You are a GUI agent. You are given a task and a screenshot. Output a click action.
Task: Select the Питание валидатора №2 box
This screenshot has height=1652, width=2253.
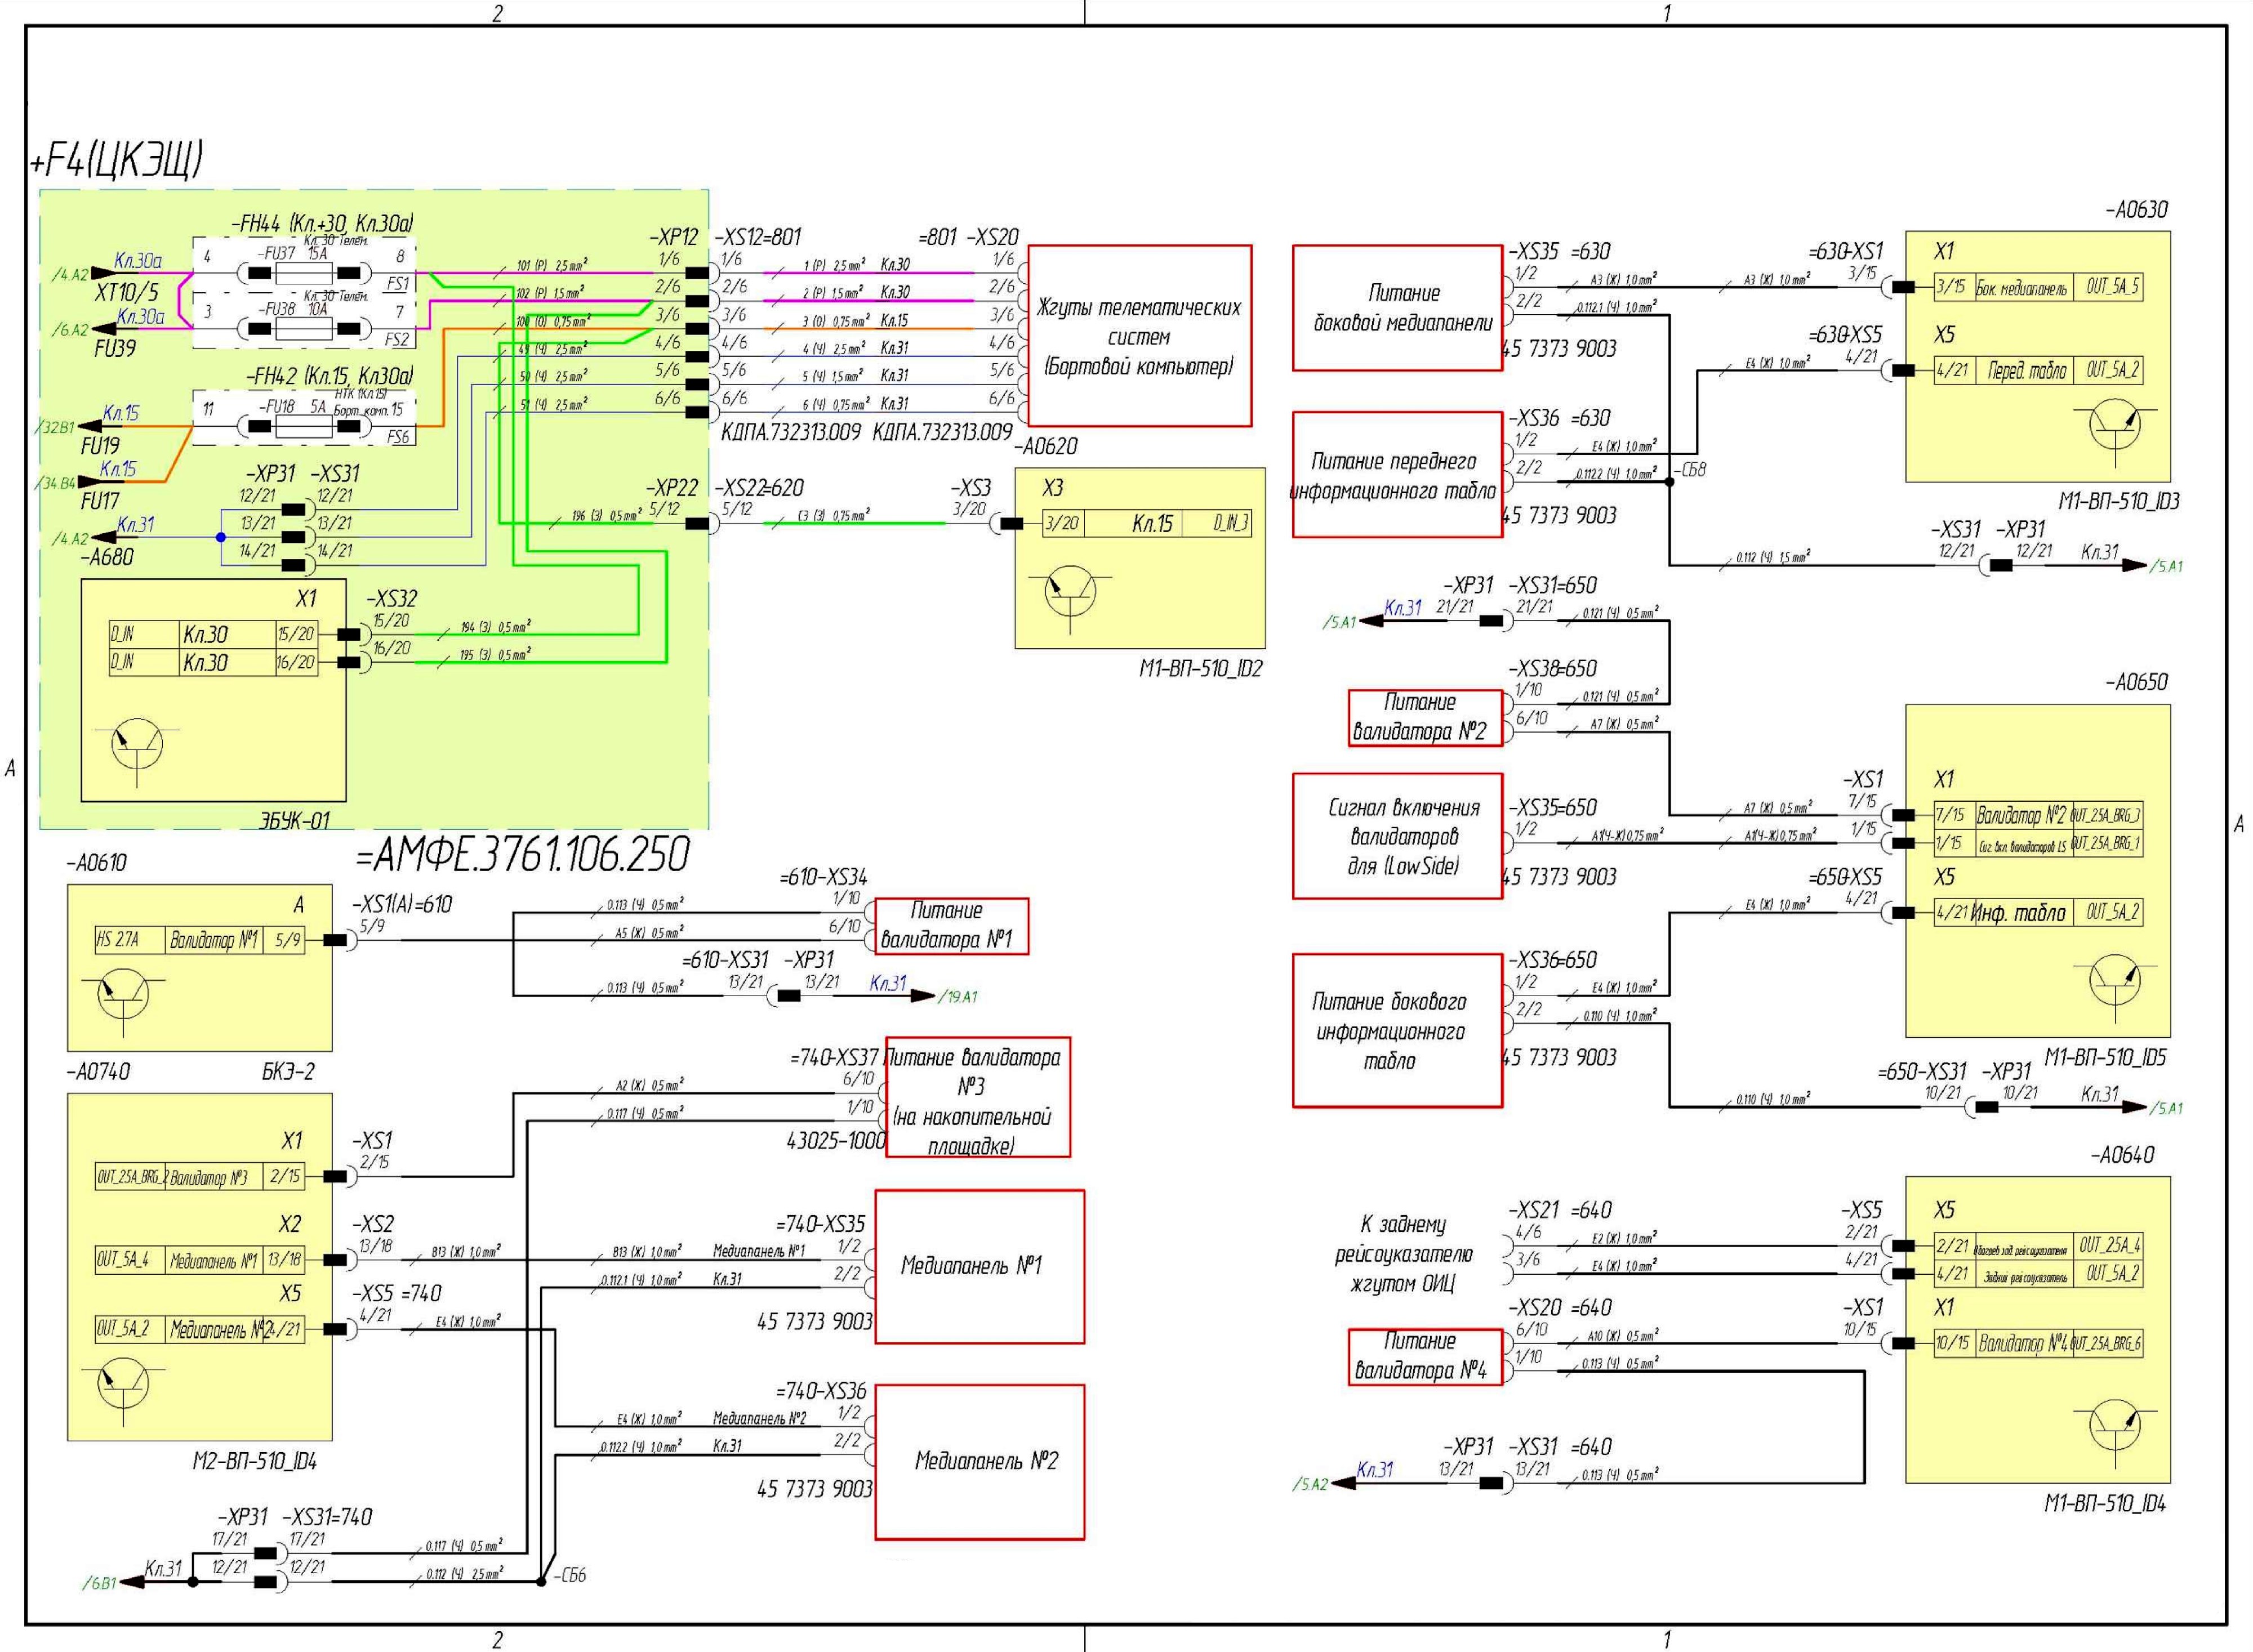pos(1426,718)
